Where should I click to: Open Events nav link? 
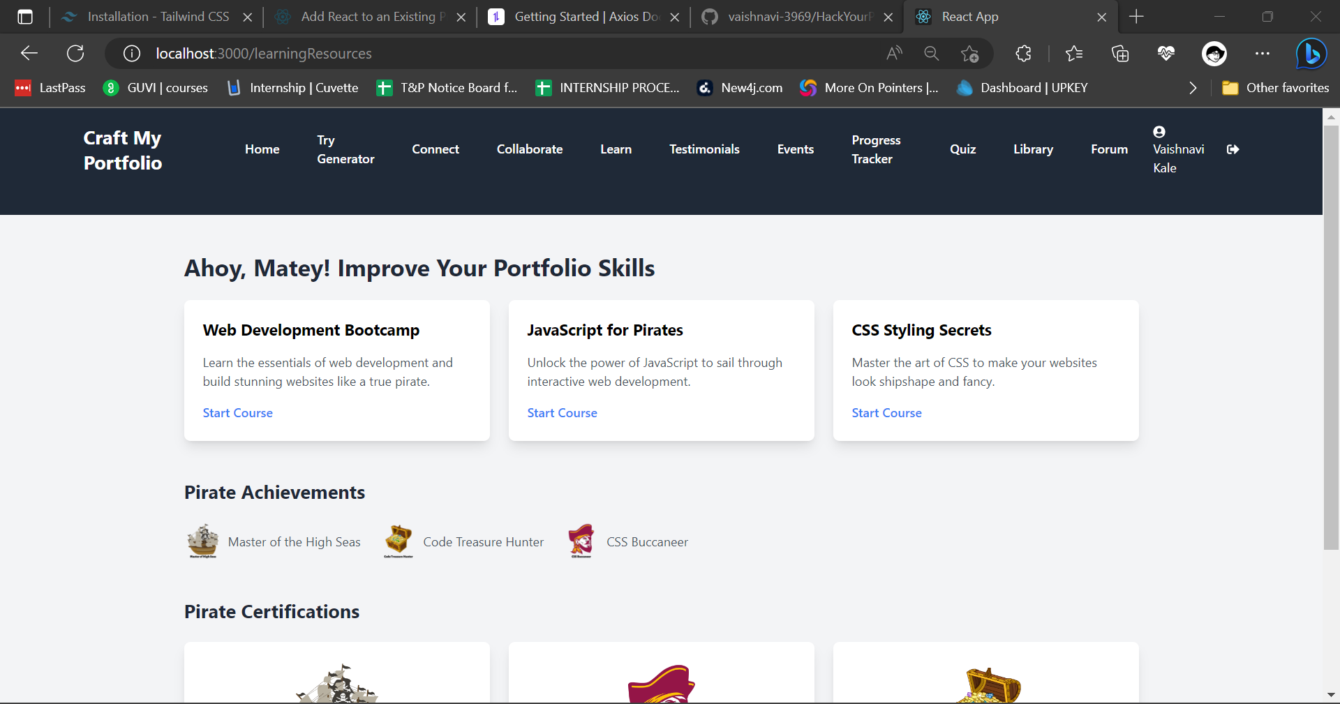[x=796, y=149]
